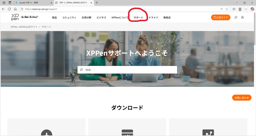Image resolution: width=256 pixels, height=136 pixels.
Task: Click the magnifier icon inside the search box
Action: (x=81, y=70)
